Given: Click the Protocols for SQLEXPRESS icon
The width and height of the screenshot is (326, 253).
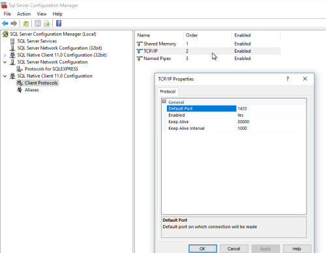Looking at the screenshot, I should (20, 69).
